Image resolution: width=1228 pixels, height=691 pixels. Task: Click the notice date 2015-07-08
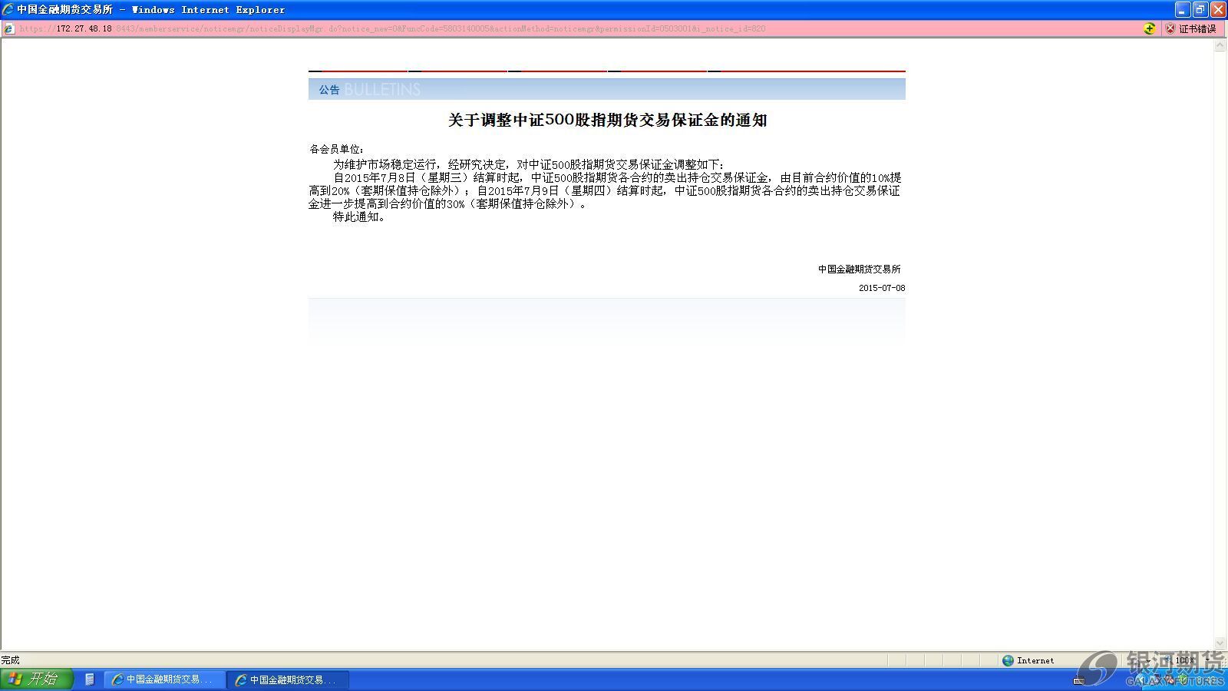pyautogui.click(x=882, y=288)
